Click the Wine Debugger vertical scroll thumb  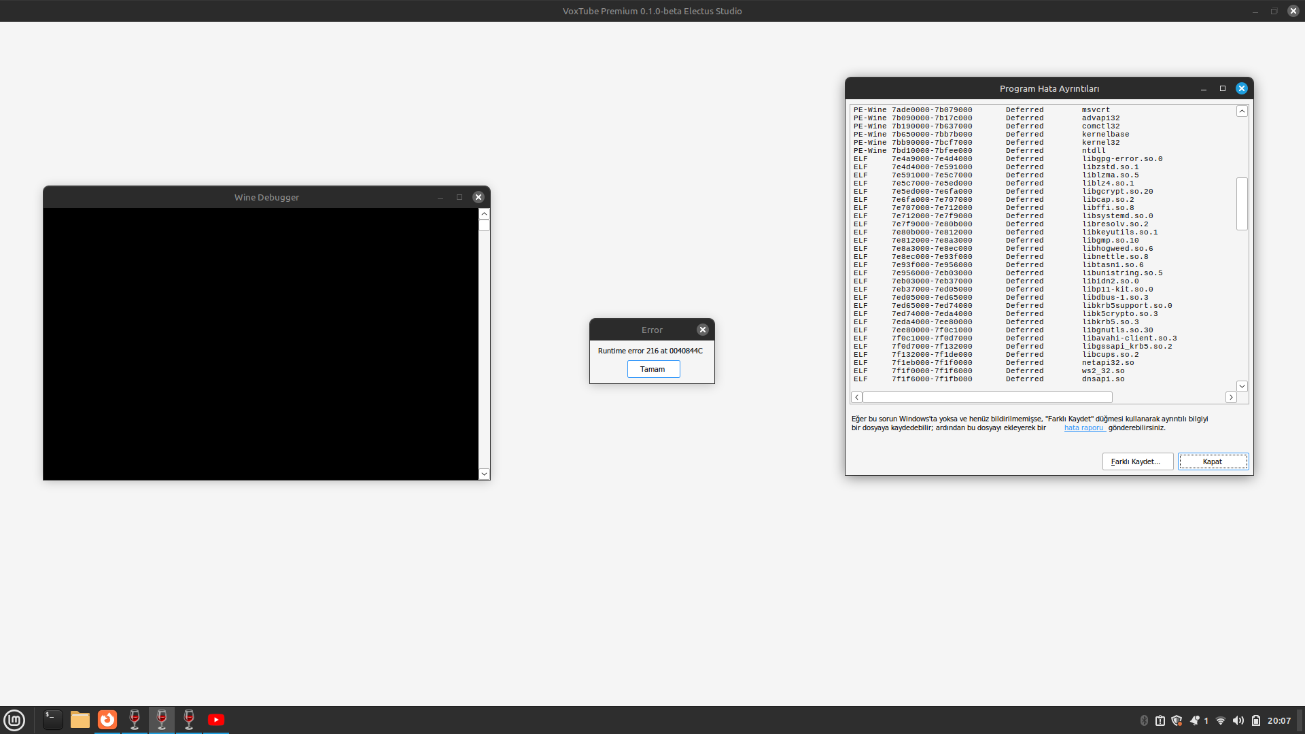click(x=484, y=225)
